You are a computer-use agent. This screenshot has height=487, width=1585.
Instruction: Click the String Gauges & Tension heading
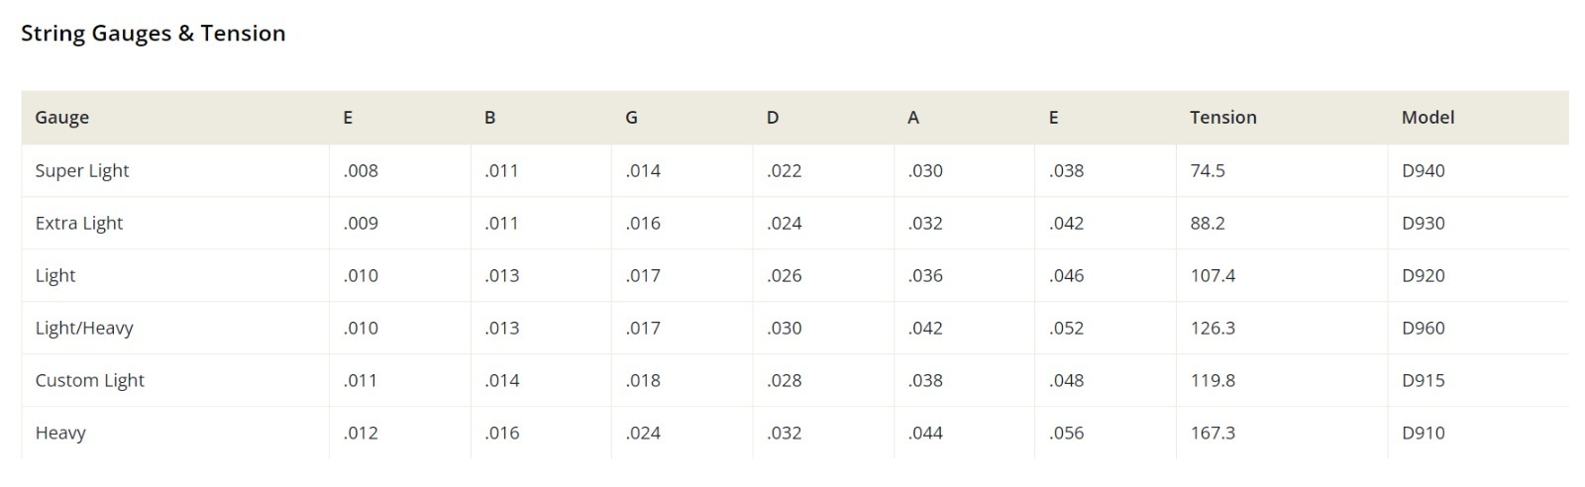pos(154,34)
